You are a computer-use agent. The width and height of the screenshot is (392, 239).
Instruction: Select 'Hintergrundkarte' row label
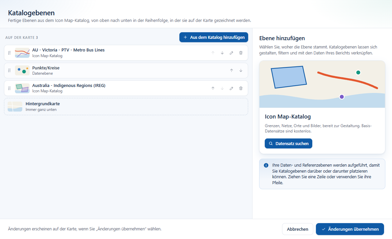tap(43, 104)
